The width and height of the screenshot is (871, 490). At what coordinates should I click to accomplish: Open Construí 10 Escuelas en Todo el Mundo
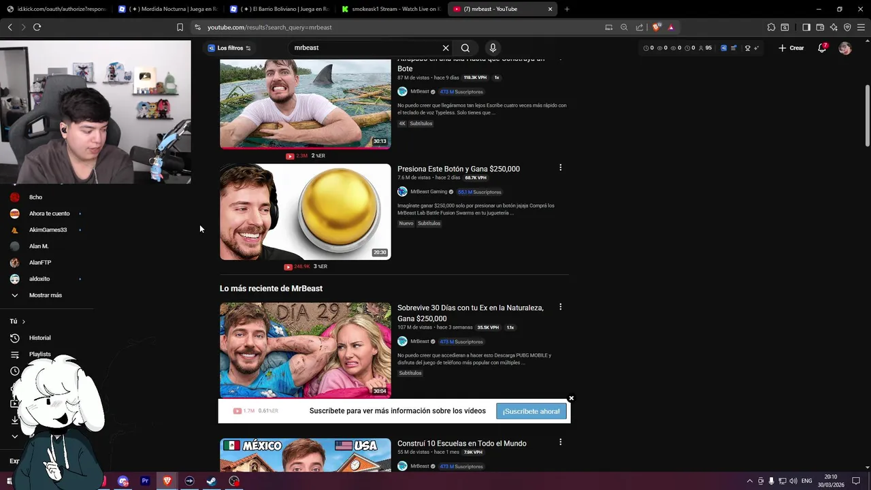point(462,444)
